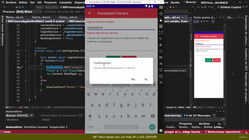Click the debug pause icon in toolbar
This screenshot has height=140, width=249.
point(170,7)
